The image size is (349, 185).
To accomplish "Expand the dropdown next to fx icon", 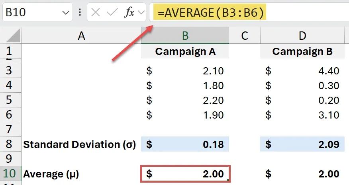I will 140,13.
